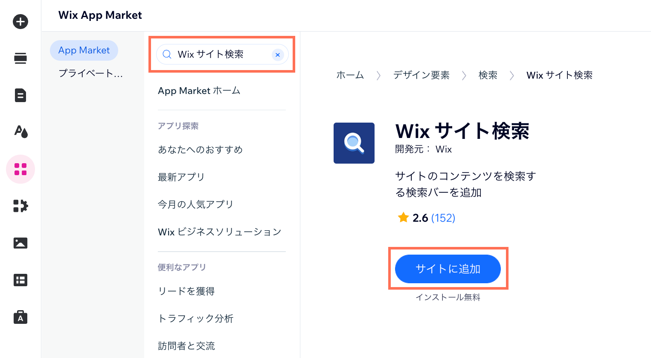This screenshot has width=651, height=358.
Task: Open the Pages document icon in sidebar
Action: pyautogui.click(x=20, y=95)
